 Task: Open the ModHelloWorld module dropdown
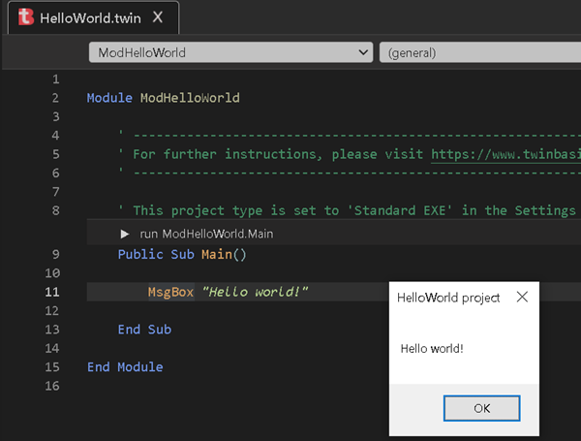point(230,52)
